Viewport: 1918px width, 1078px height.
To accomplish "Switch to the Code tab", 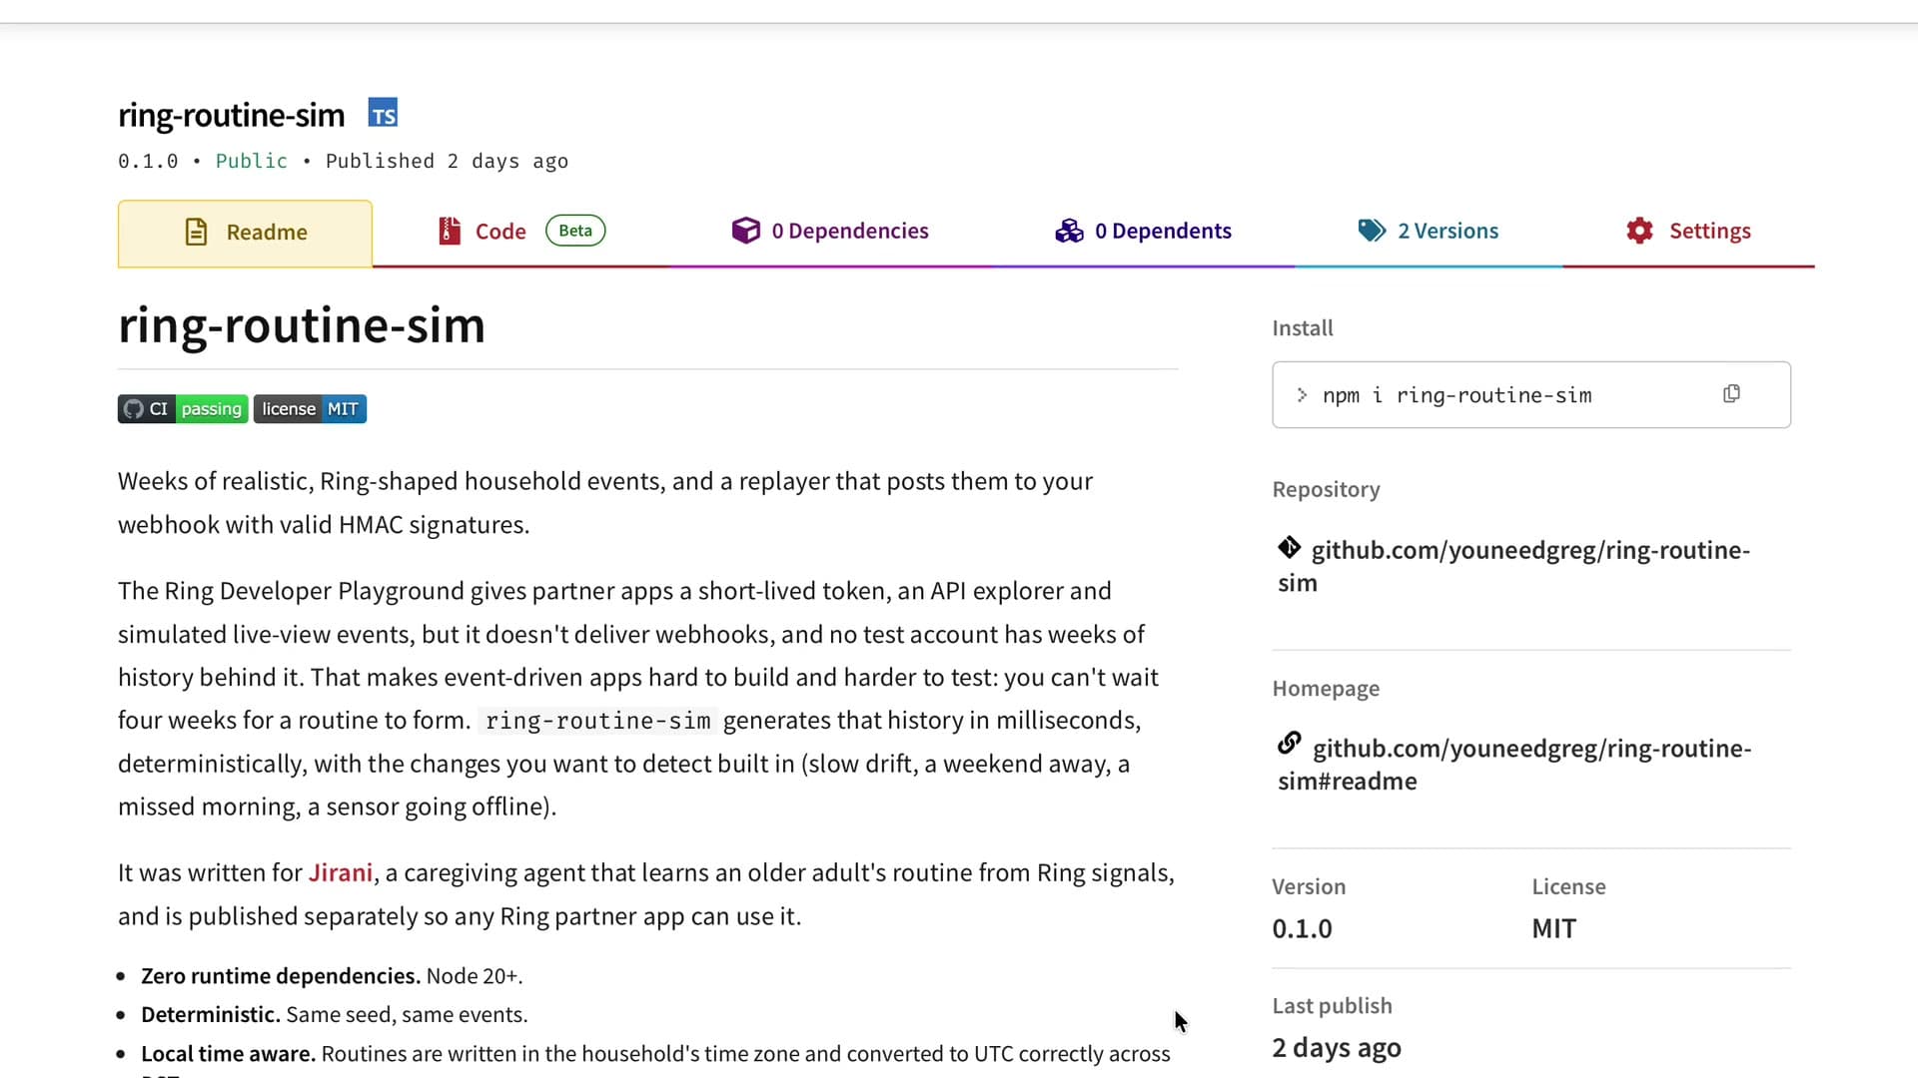I will point(521,232).
